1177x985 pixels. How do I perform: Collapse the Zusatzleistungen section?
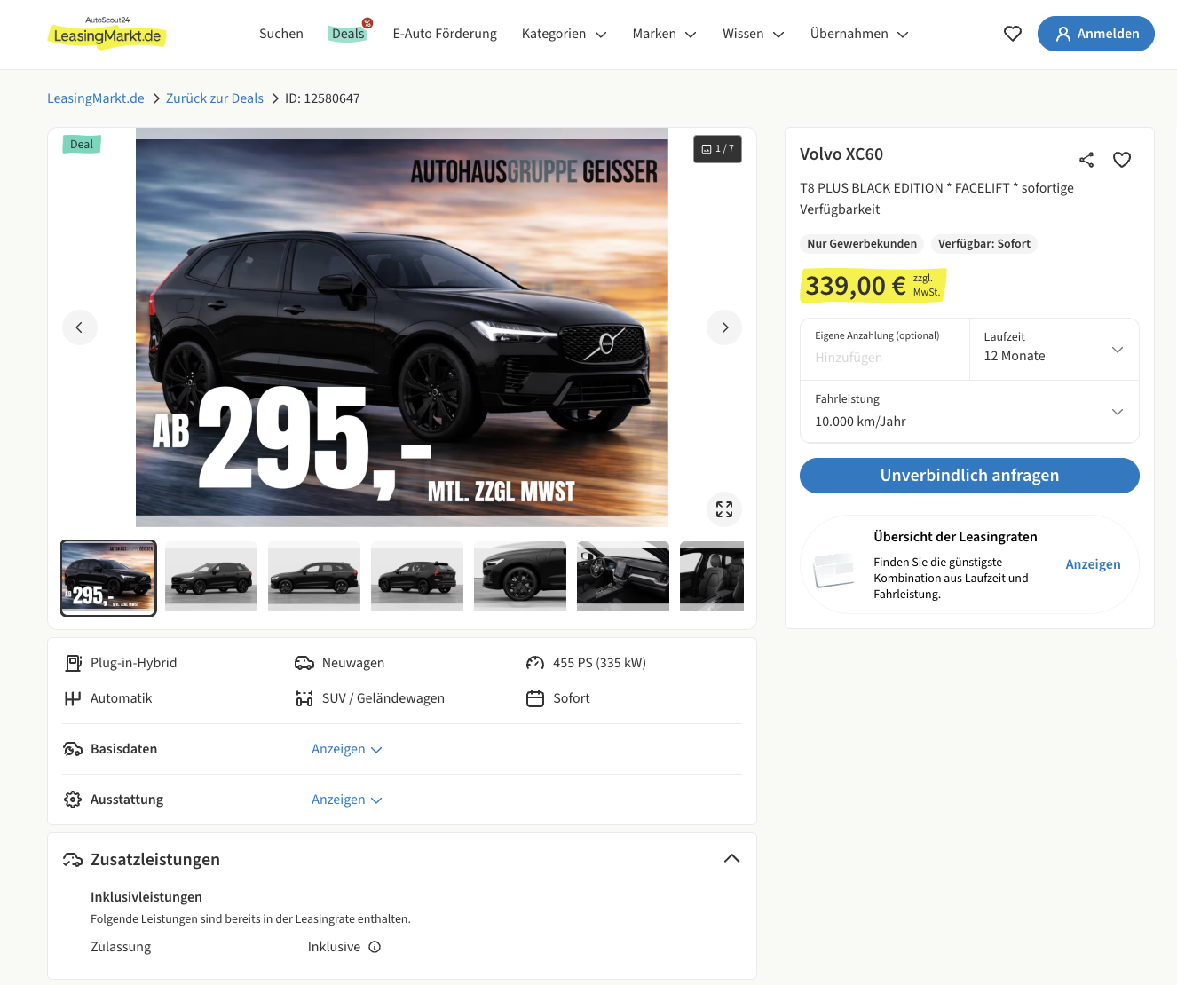click(731, 858)
